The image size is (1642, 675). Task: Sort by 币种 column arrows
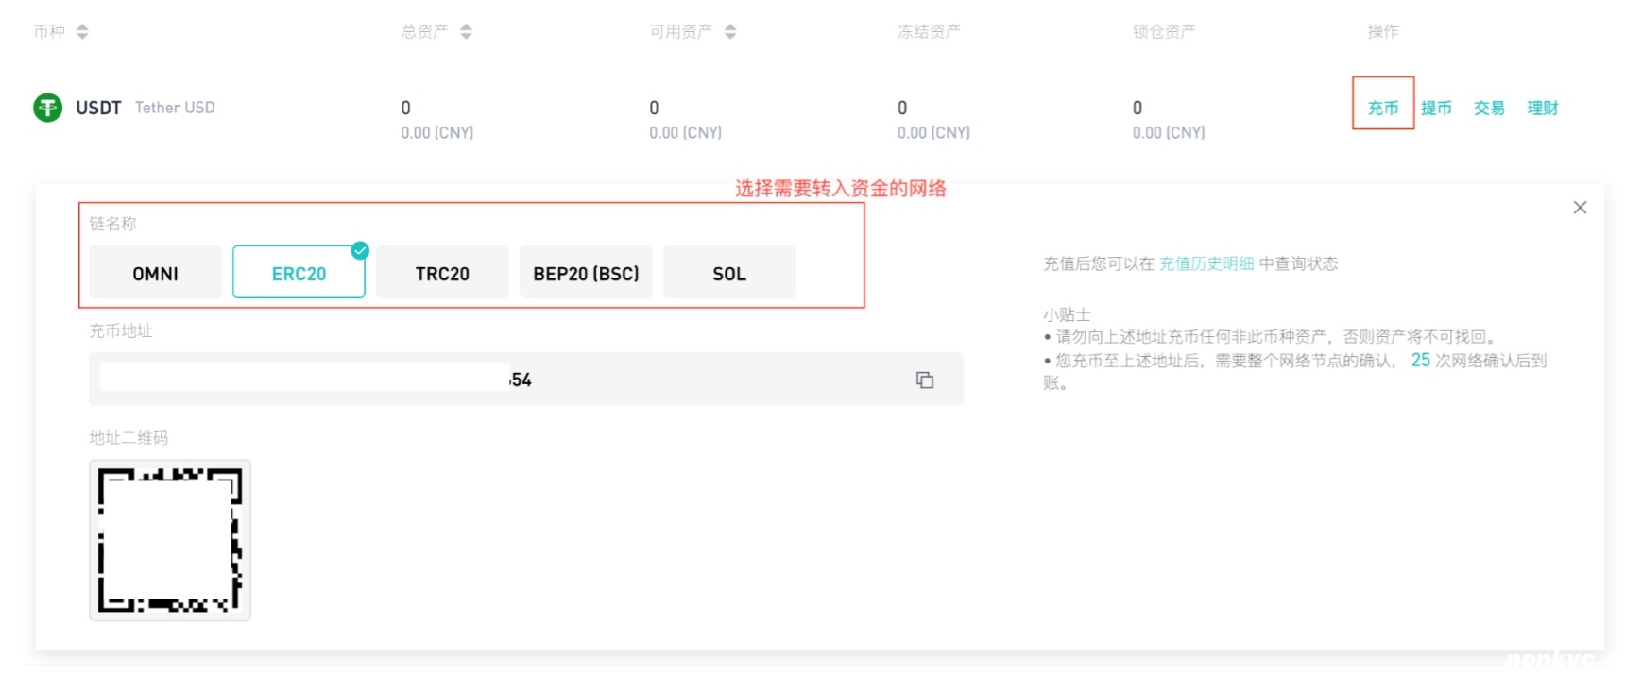[x=82, y=32]
